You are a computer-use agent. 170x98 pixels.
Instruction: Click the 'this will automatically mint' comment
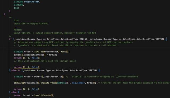click(x=45, y=61)
